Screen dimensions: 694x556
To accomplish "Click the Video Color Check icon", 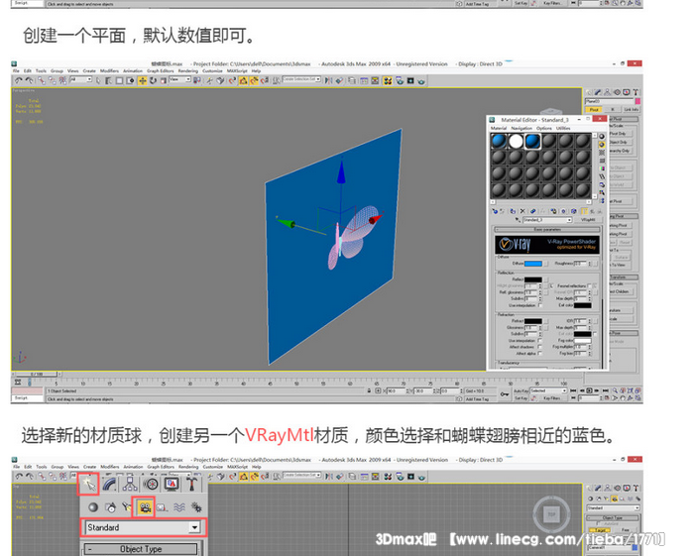I will pyautogui.click(x=602, y=168).
